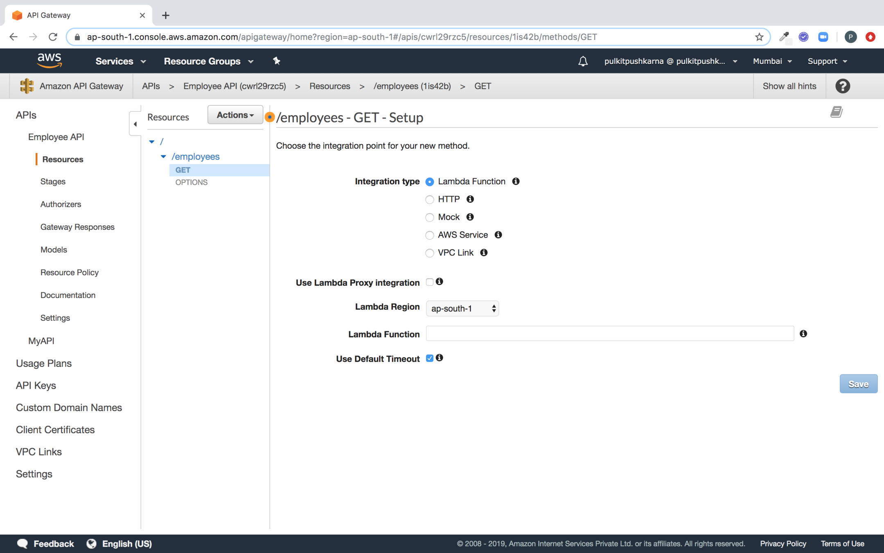This screenshot has width=884, height=553.
Task: Open the Services menu
Action: (x=120, y=61)
